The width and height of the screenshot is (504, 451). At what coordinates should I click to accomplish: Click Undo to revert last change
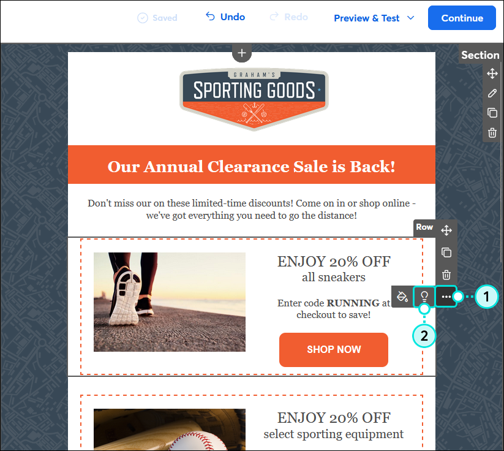click(225, 17)
